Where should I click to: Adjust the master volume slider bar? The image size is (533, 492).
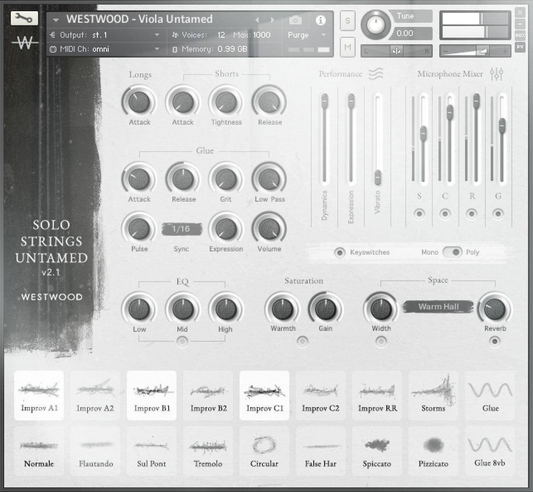click(x=475, y=51)
